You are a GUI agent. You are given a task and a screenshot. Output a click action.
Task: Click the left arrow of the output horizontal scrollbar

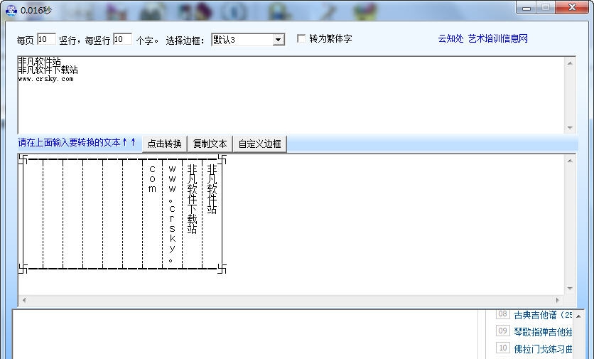(x=24, y=300)
